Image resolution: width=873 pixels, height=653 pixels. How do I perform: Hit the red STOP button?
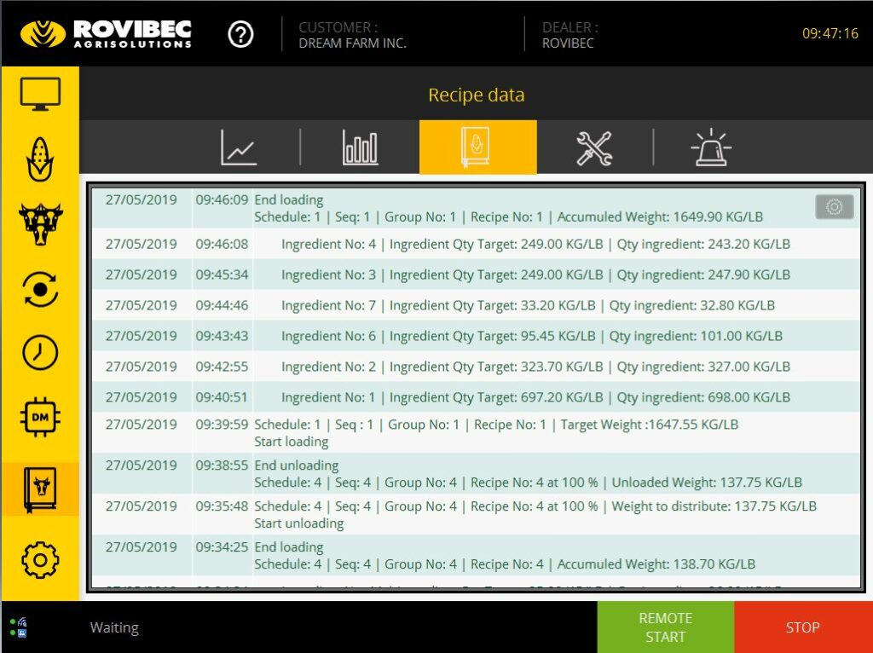click(803, 627)
